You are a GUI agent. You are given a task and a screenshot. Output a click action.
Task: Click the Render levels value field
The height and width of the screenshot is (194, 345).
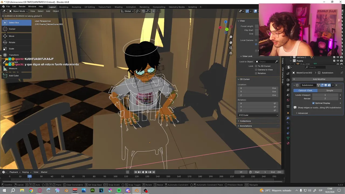325,99
